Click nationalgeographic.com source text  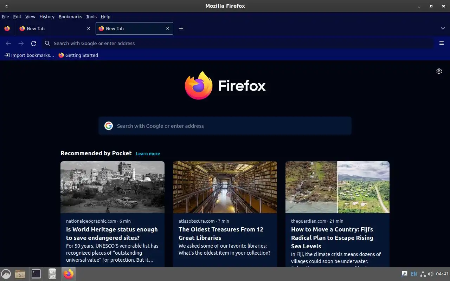pos(91,221)
